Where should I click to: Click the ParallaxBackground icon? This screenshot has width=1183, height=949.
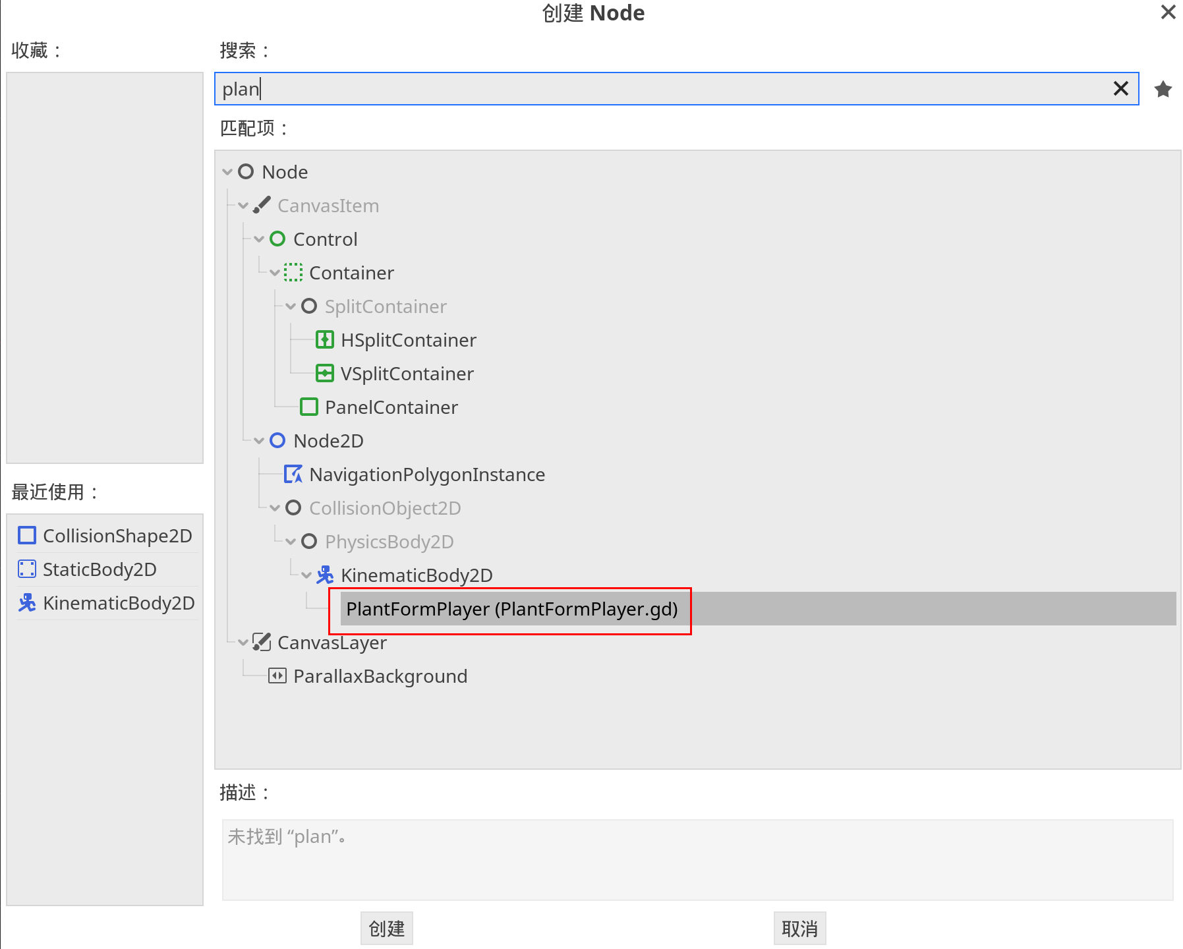coord(277,676)
